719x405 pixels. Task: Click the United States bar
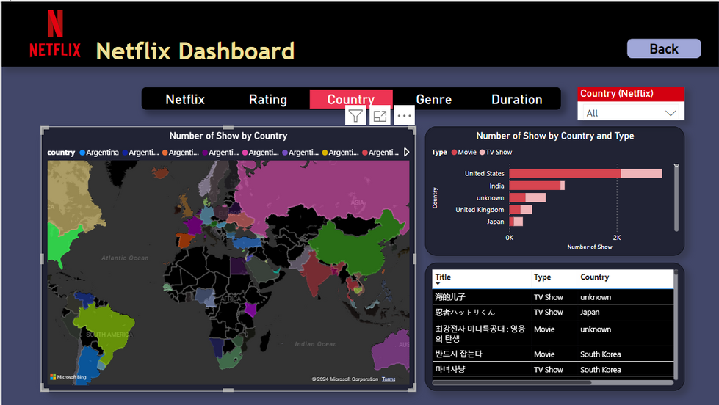[x=585, y=173]
